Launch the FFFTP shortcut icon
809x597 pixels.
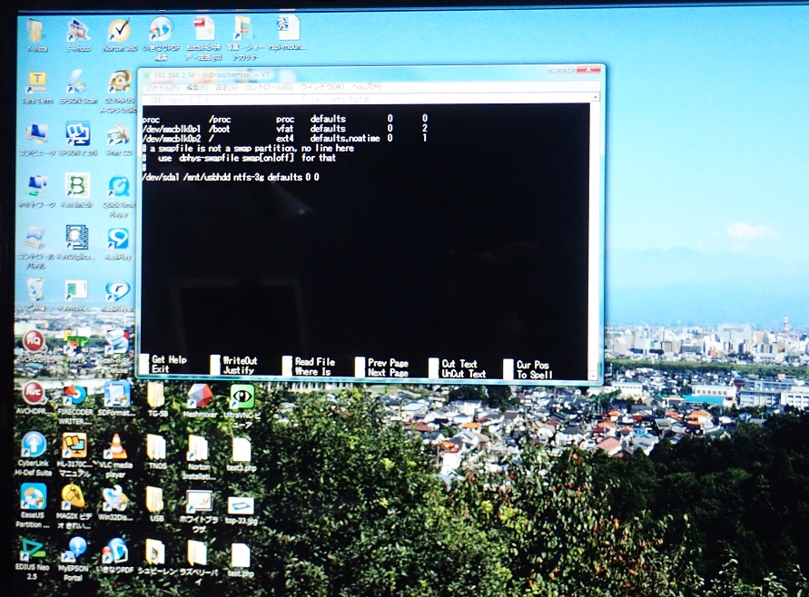point(76,347)
